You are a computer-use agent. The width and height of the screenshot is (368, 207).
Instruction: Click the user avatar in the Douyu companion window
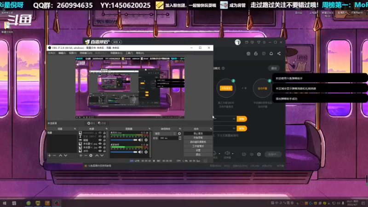pos(237,42)
